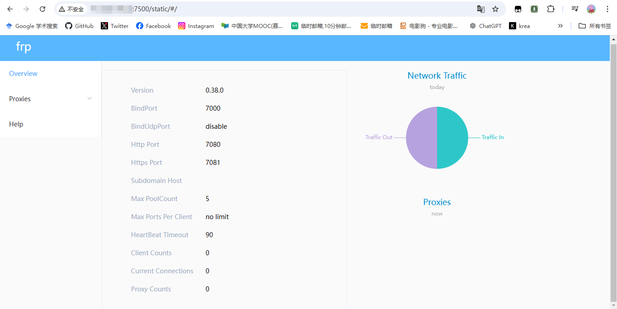Open the media controls icon
Screen dimensions: 617x309
[575, 9]
